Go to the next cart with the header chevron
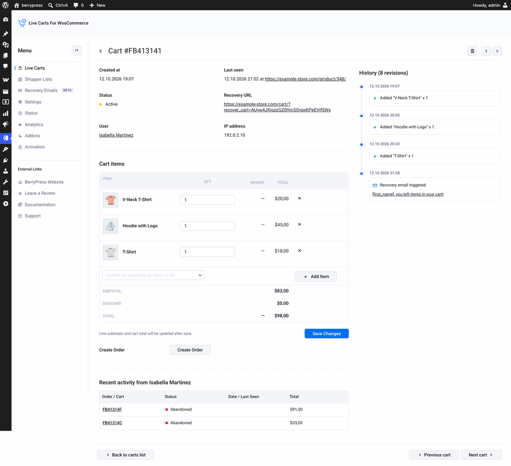This screenshot has height=466, width=511. point(497,51)
